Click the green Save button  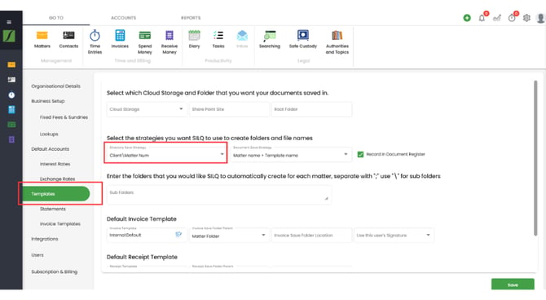(x=513, y=285)
